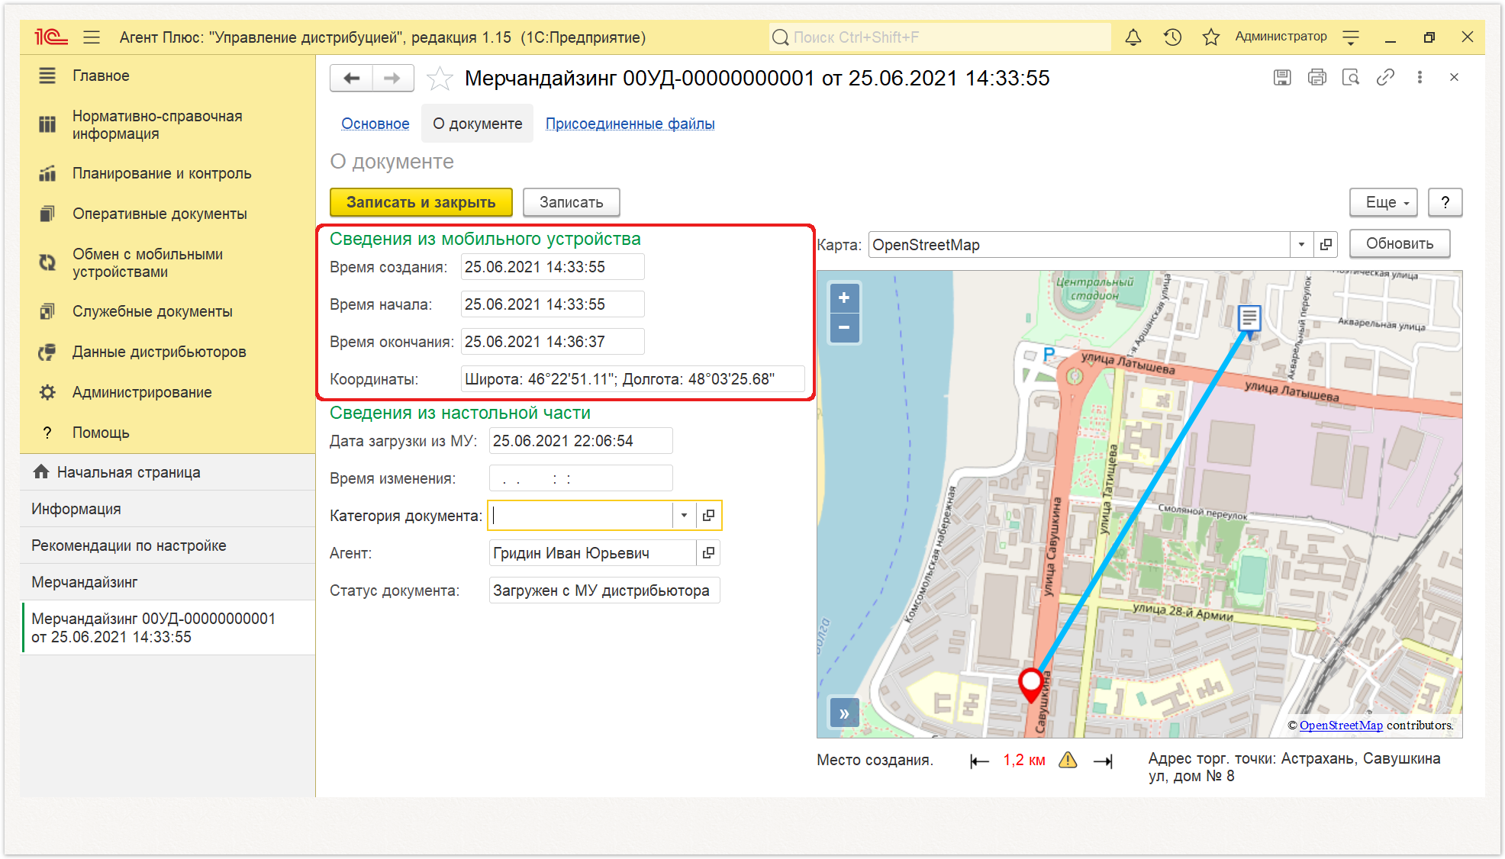Viewport: 1505px width, 859px height.
Task: Click the right distance arrow icon after 1,2 км
Action: click(x=1103, y=761)
